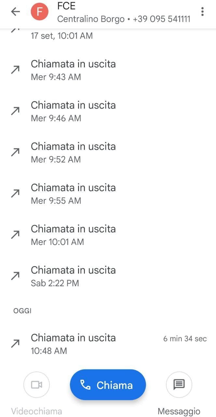This screenshot has height=417, width=216.
Task: Tap the phone number +39 095 541111
Action: (161, 19)
